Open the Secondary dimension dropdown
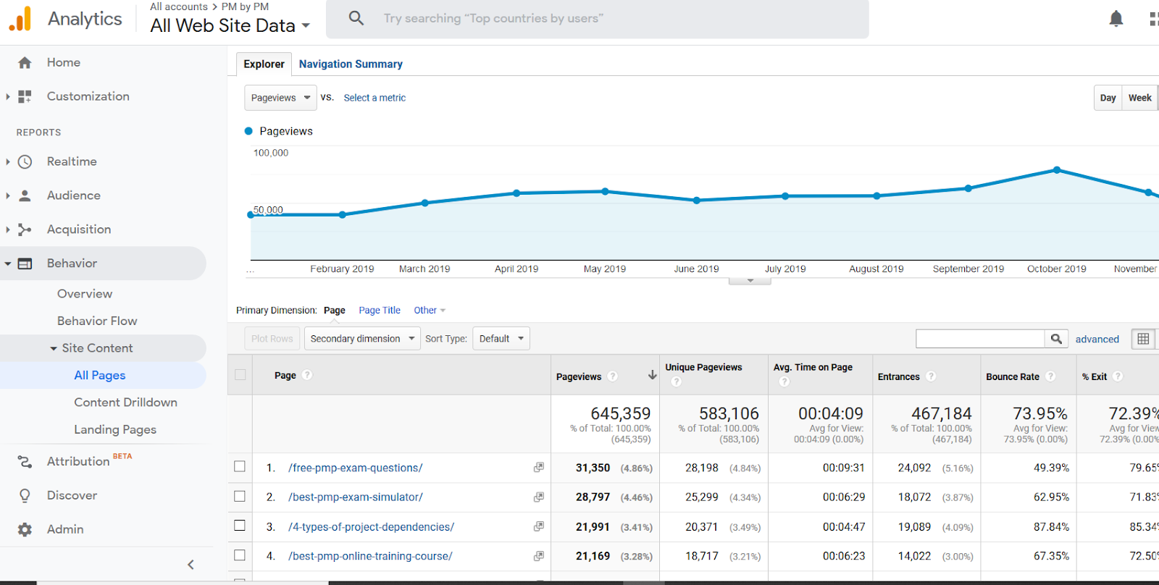The image size is (1159, 585). click(x=362, y=339)
